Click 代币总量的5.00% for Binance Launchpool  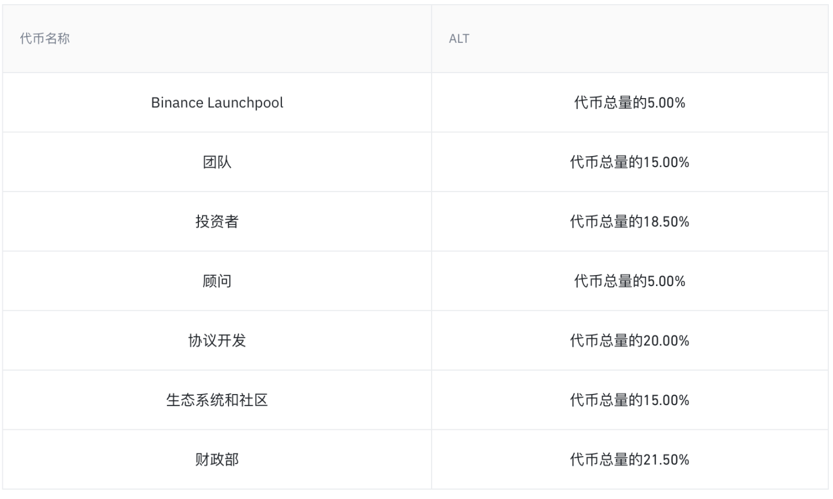pyautogui.click(x=629, y=103)
